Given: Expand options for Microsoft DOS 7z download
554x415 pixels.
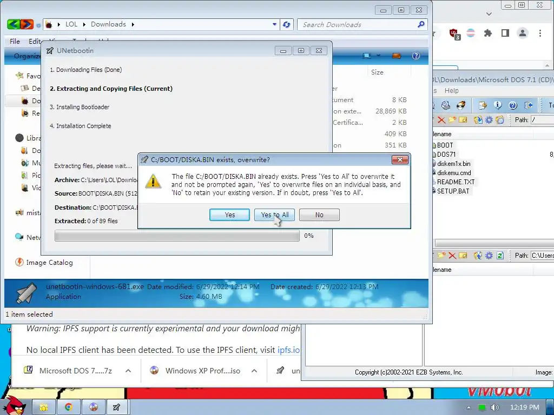Looking at the screenshot, I should click(128, 371).
